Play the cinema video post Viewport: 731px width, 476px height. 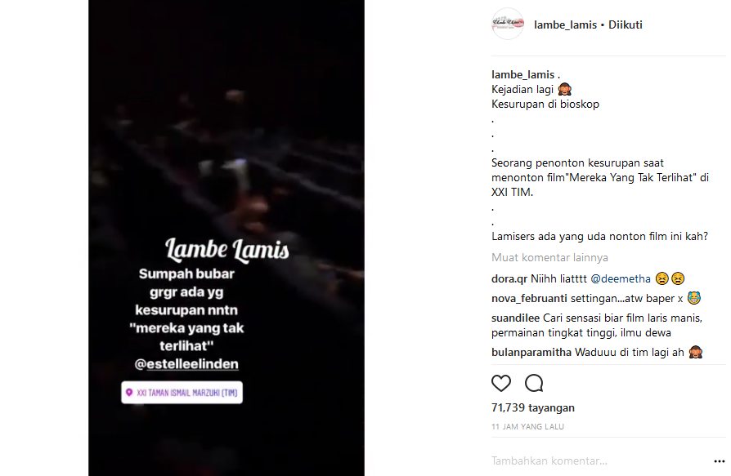(x=226, y=140)
